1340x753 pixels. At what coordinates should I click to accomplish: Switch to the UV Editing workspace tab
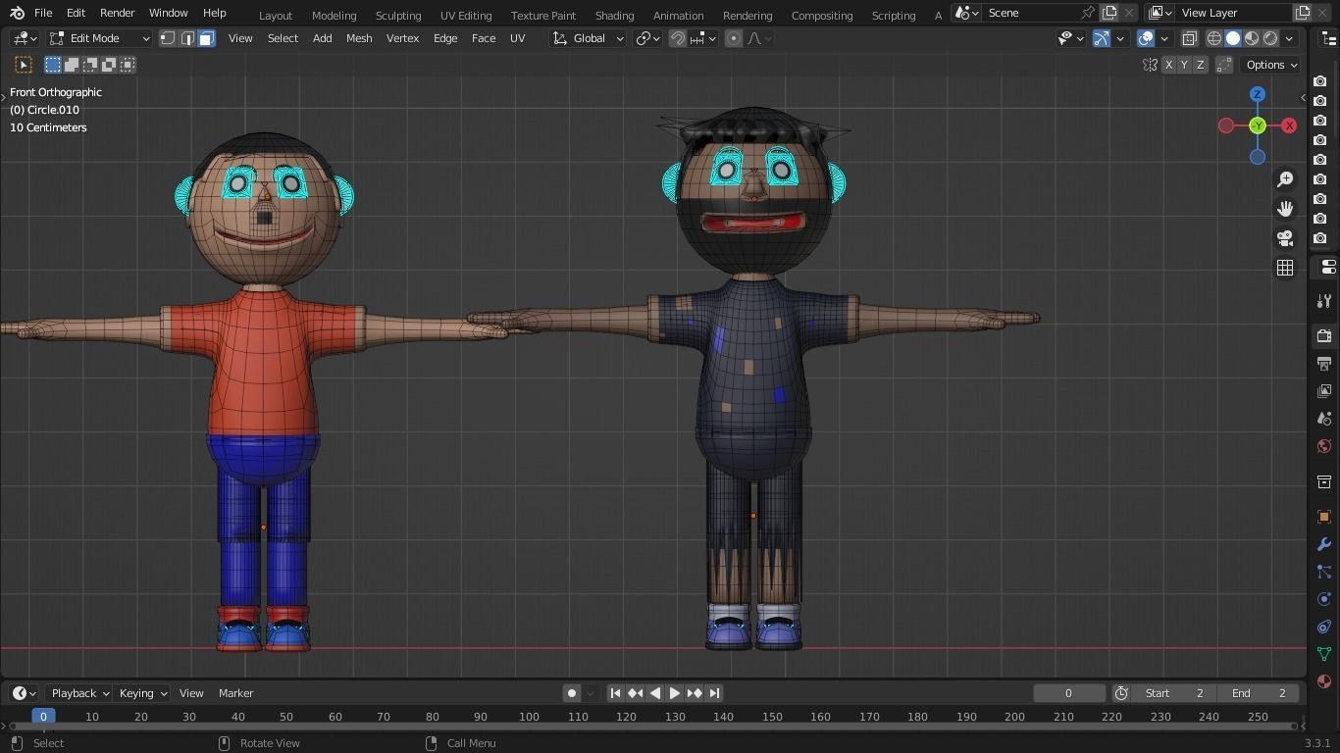pos(466,16)
